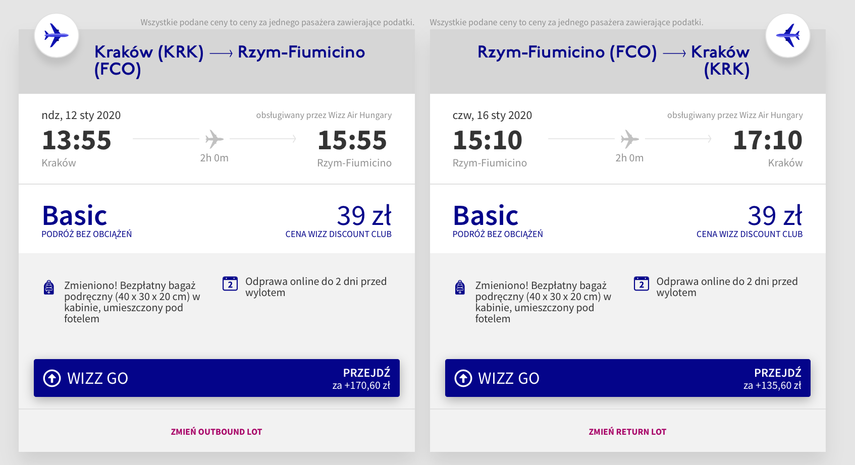Click ZMIEŃ RETURN LOT link
The image size is (855, 465).
click(x=627, y=432)
